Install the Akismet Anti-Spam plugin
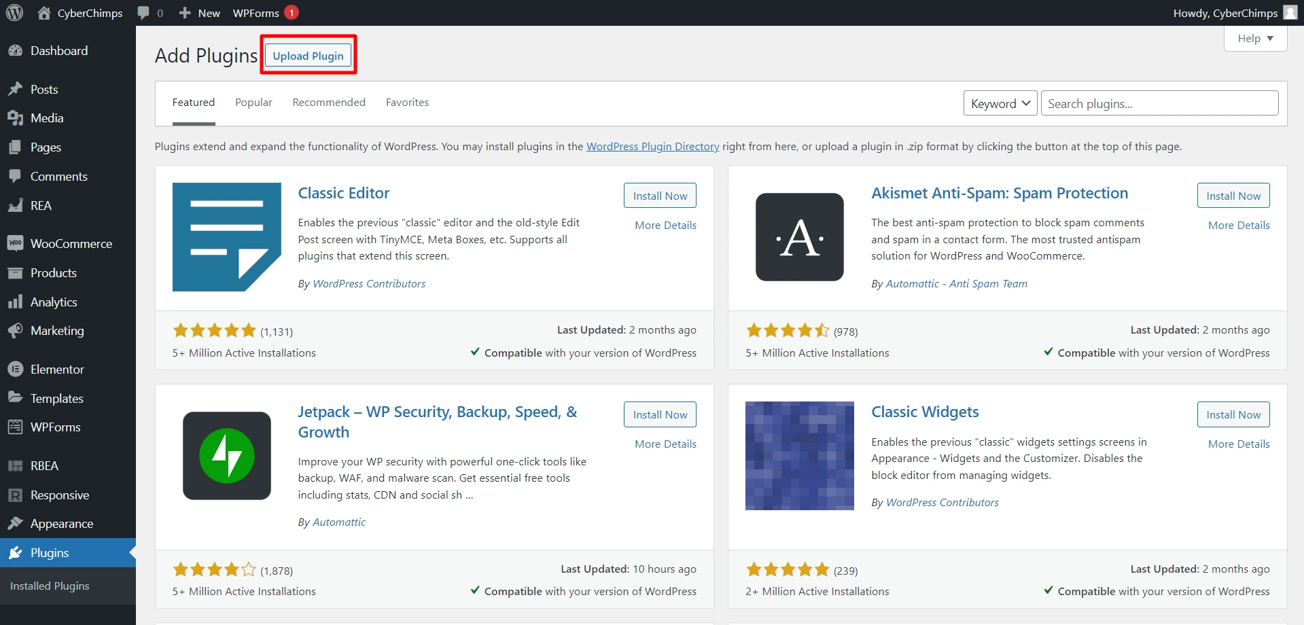Image resolution: width=1304 pixels, height=625 pixels. (1233, 196)
